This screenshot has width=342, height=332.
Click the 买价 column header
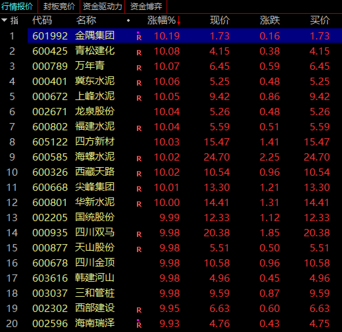click(320, 20)
